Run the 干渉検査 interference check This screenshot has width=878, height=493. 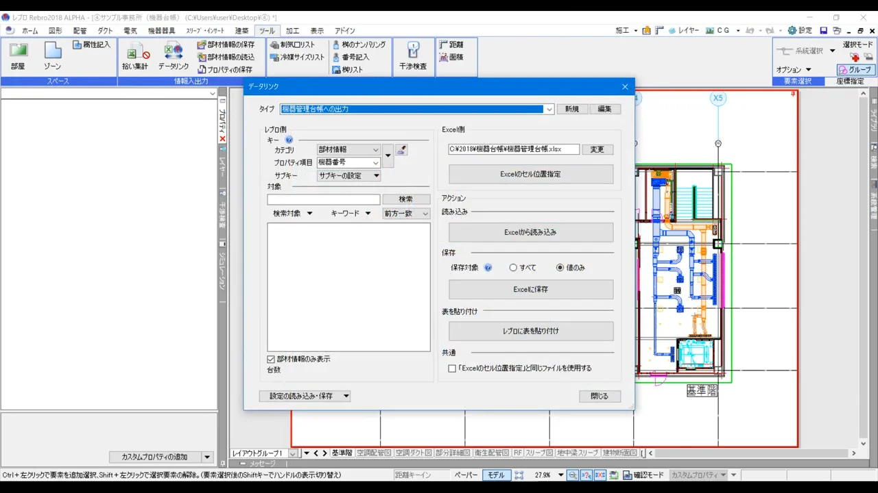click(x=413, y=56)
